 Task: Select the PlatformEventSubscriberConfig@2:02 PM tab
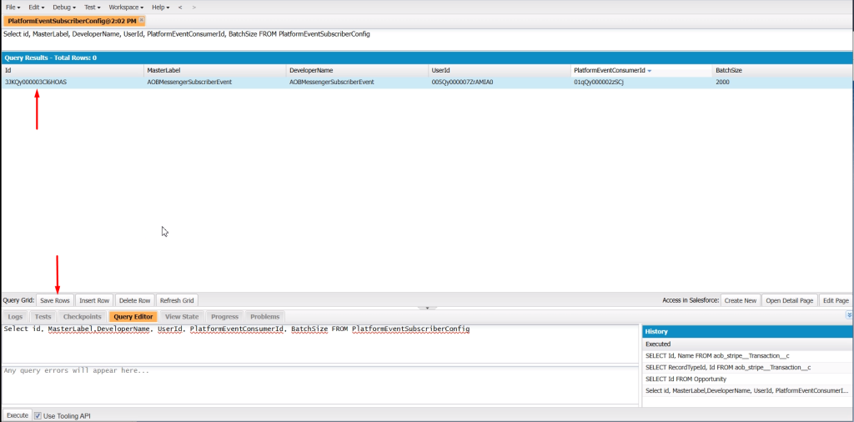pos(72,21)
